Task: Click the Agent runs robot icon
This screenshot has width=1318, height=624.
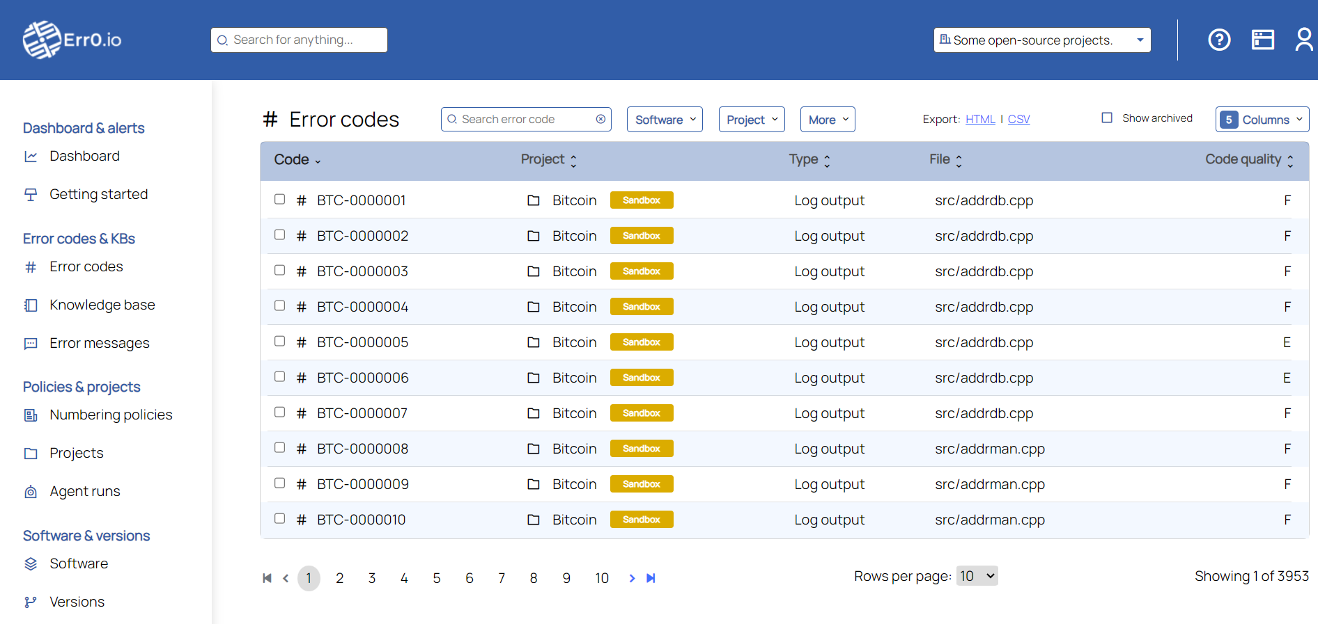Action: [31, 492]
